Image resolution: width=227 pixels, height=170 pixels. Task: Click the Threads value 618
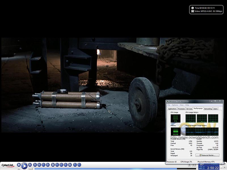click(x=217, y=143)
